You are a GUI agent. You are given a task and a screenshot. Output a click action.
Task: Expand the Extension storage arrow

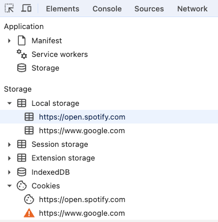pyautogui.click(x=9, y=158)
